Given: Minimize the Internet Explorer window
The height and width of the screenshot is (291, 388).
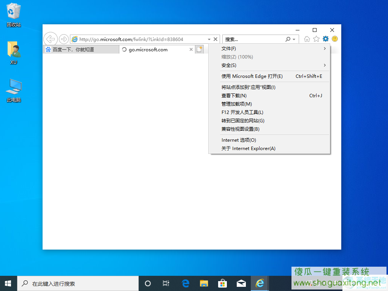Looking at the screenshot, I should [x=298, y=30].
